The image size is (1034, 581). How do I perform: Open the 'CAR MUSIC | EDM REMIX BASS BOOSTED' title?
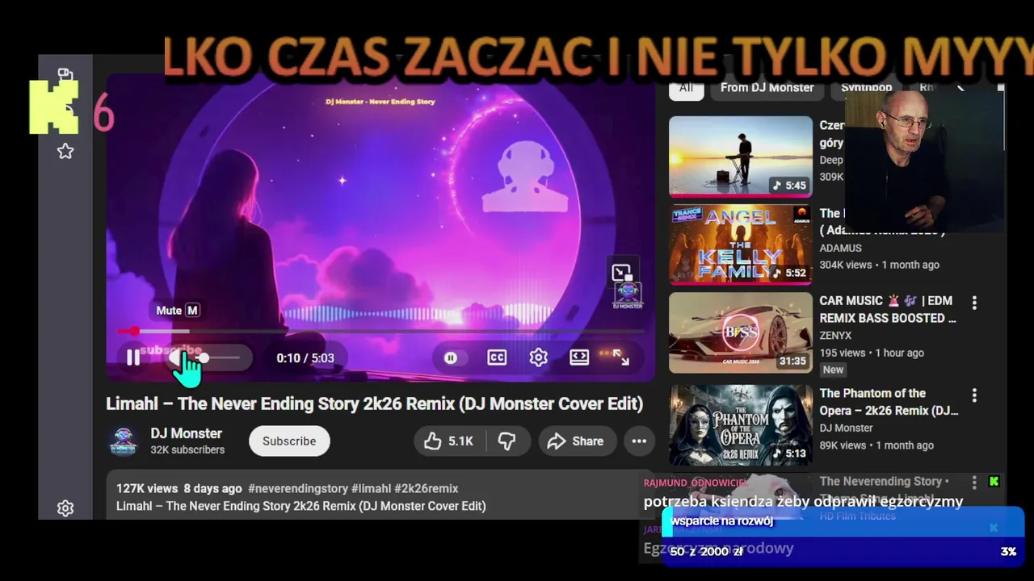click(888, 309)
